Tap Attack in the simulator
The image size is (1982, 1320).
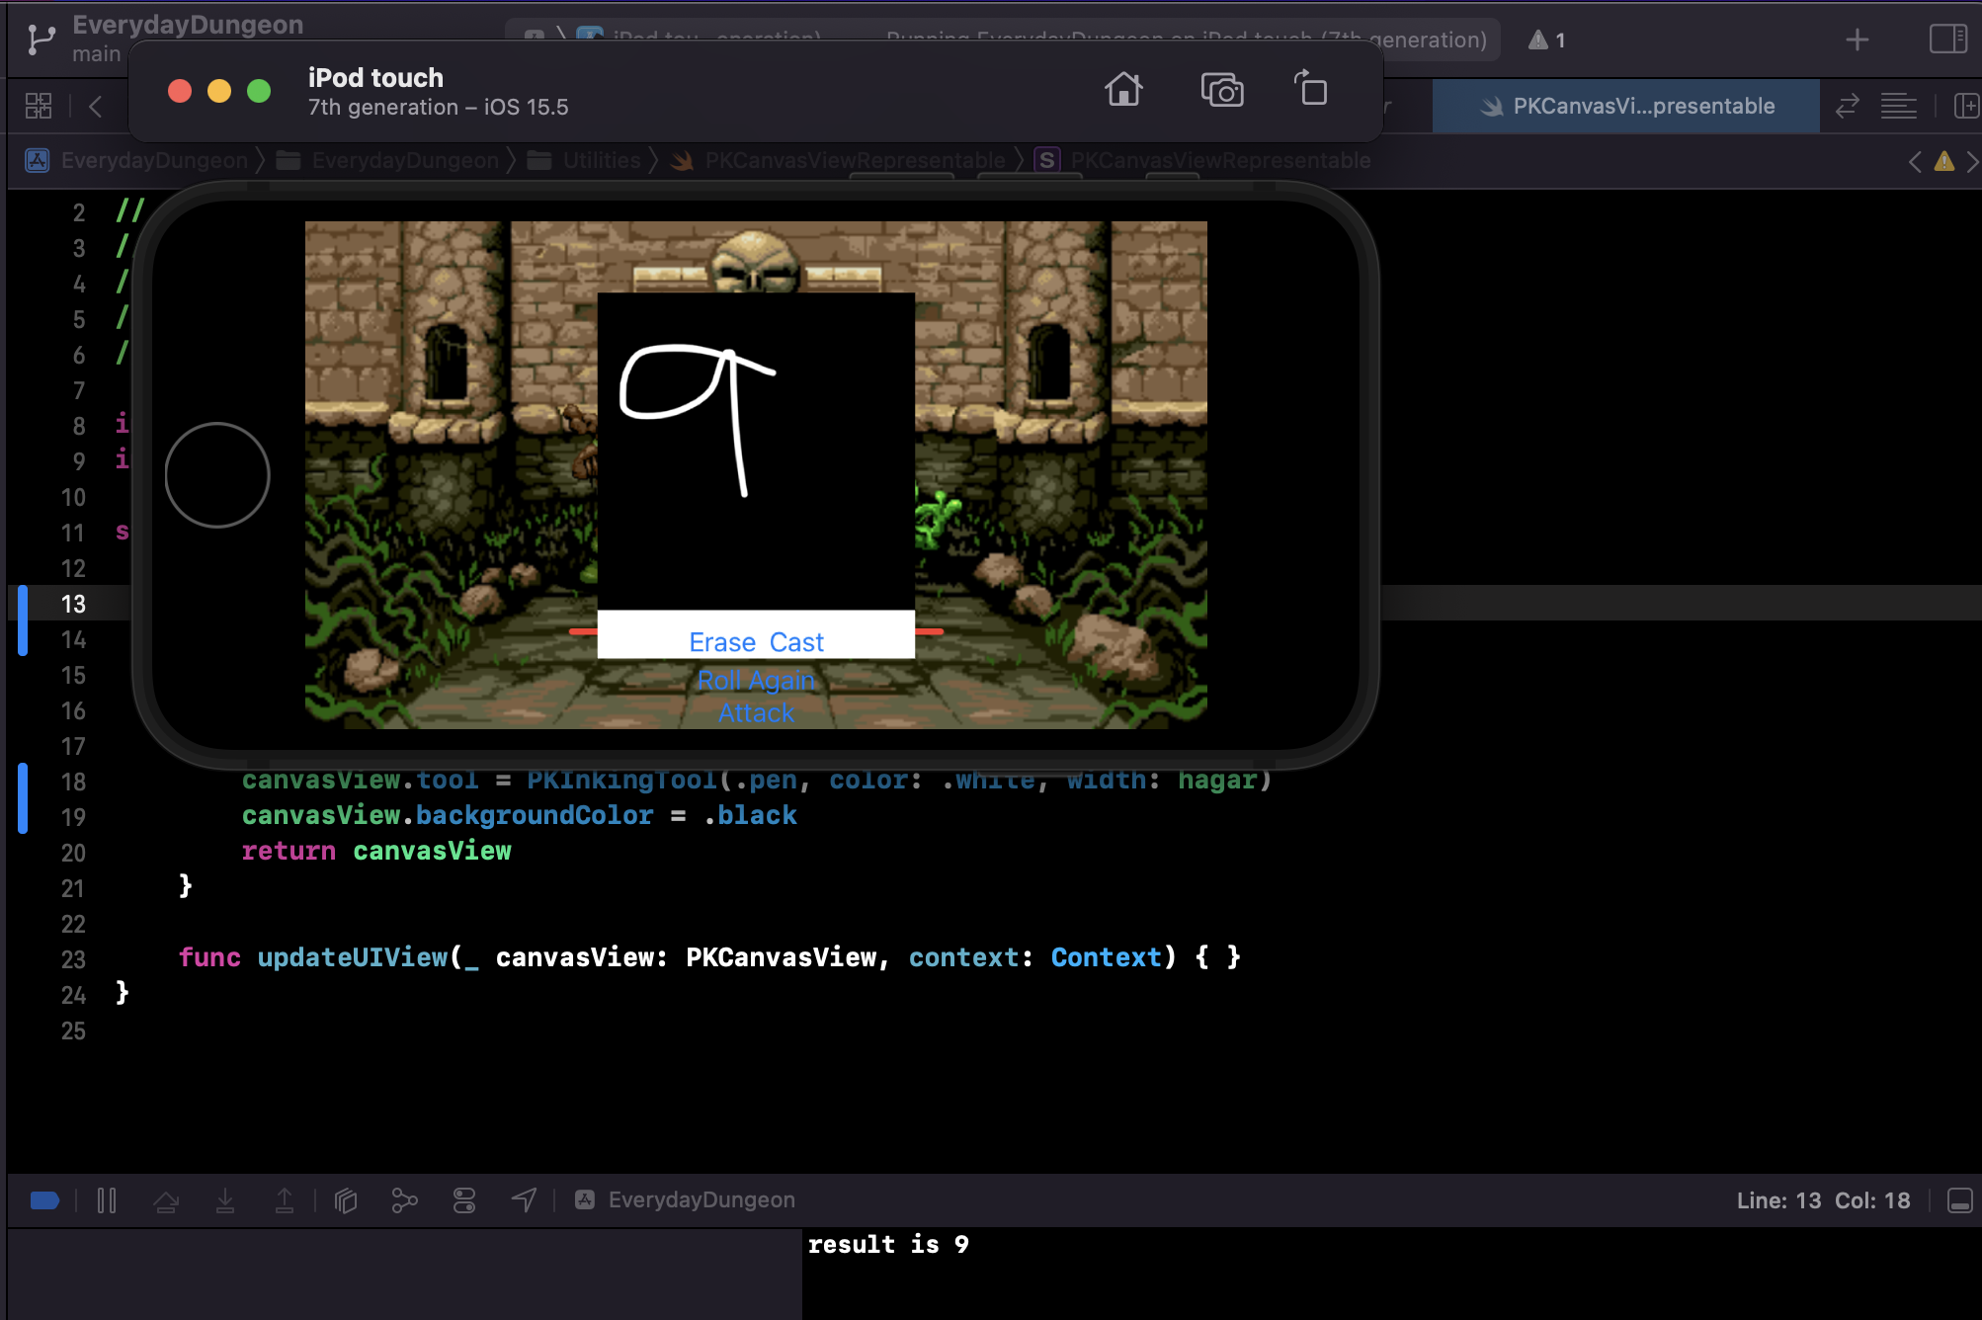coord(756,712)
